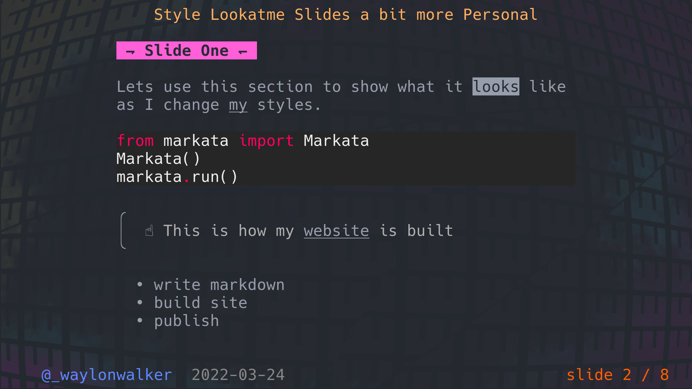
Task: Click the bullet before publish
Action: click(x=140, y=321)
